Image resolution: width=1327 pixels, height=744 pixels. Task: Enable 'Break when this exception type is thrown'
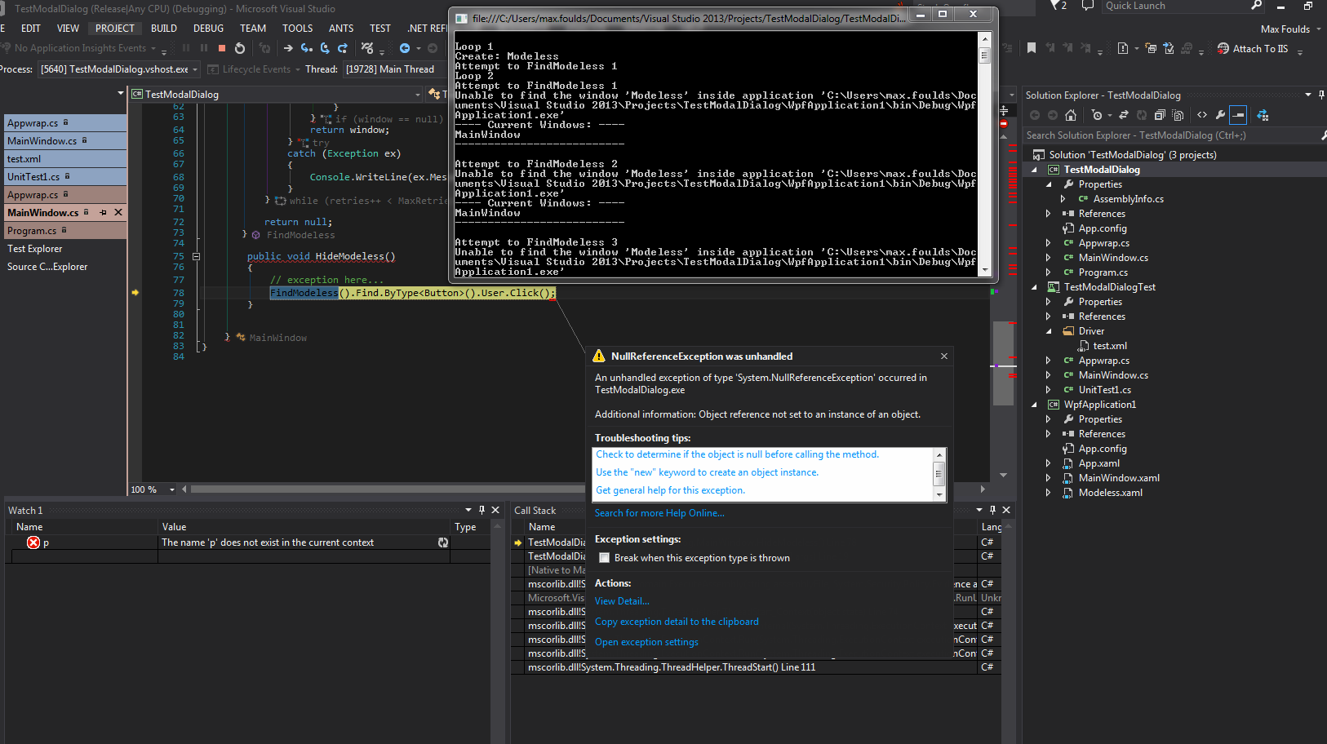click(x=605, y=558)
